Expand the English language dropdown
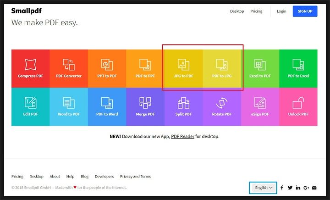This screenshot has height=200, width=330. click(263, 188)
